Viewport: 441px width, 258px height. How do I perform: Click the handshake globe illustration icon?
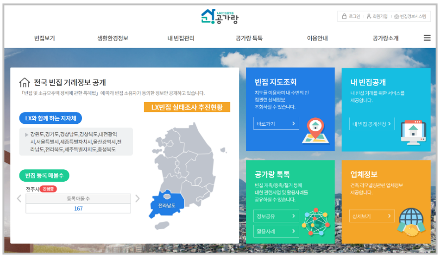click(411, 222)
